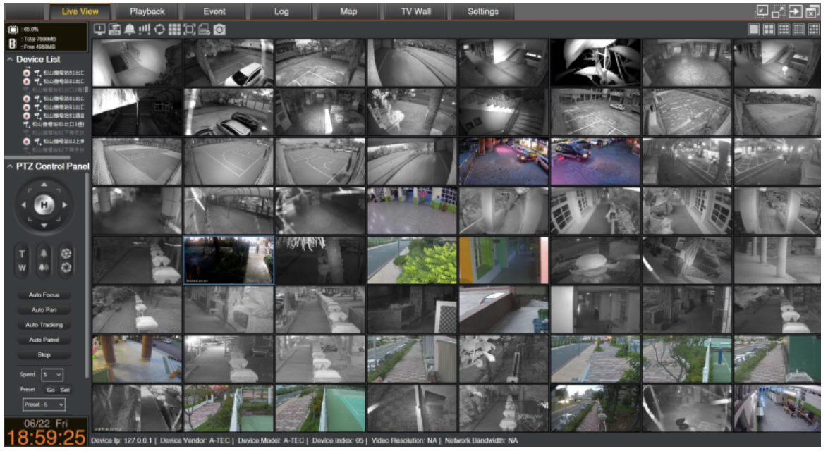Click the PTZ home "H" button
This screenshot has height=451, width=828.
[44, 204]
